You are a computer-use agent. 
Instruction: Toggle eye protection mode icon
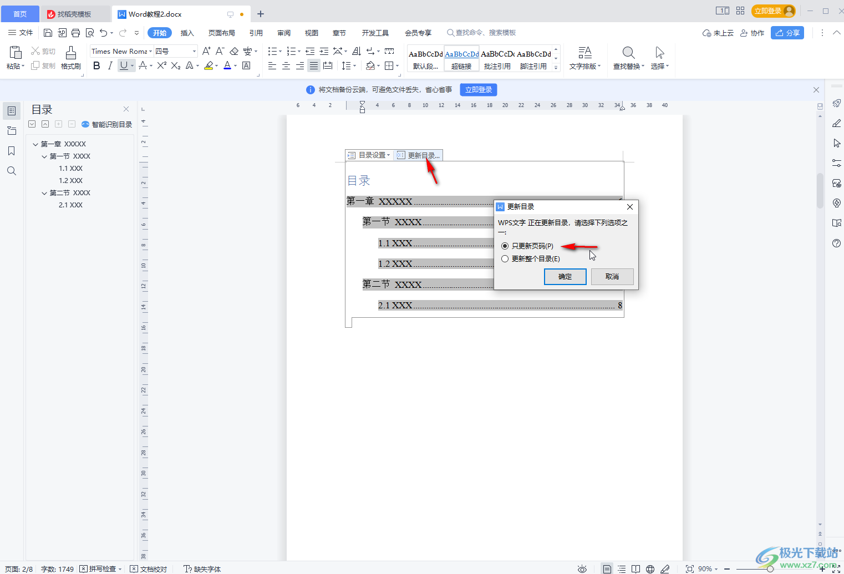point(582,568)
